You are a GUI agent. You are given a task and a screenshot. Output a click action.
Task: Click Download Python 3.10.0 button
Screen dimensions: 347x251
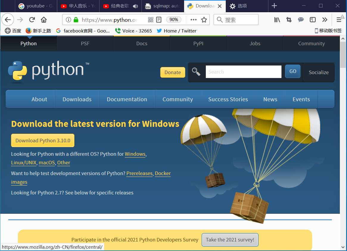(43, 141)
